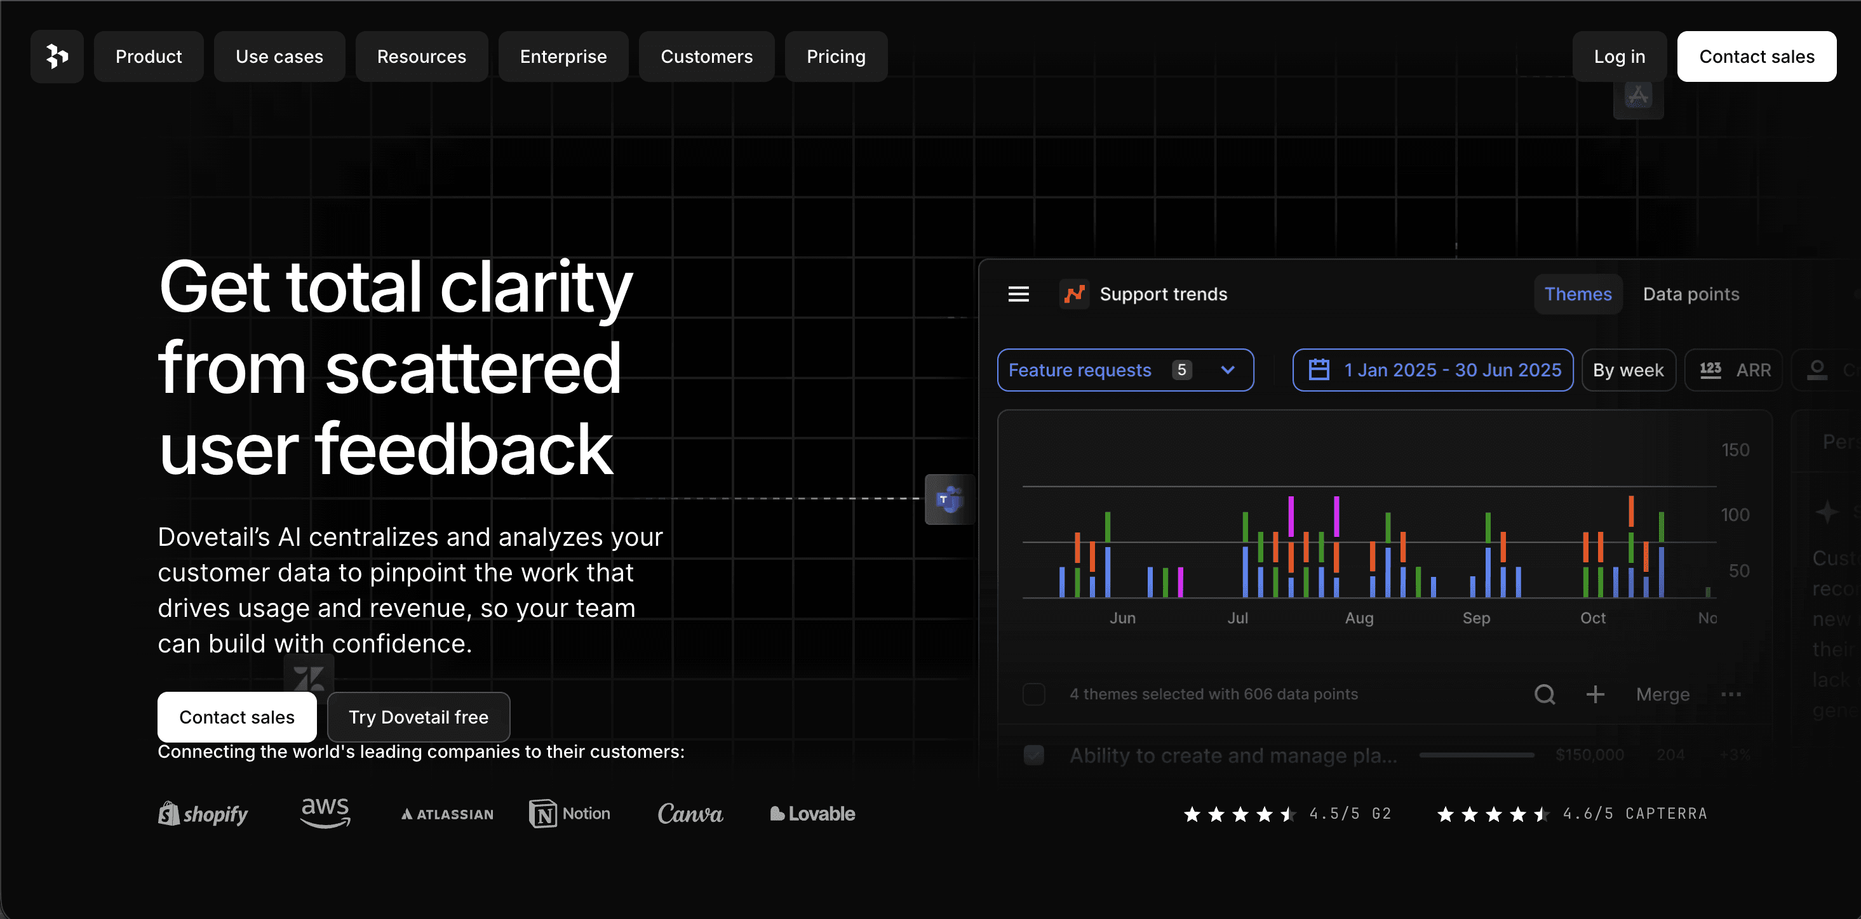Click Try Dovetail free button
The height and width of the screenshot is (919, 1861).
(x=419, y=717)
